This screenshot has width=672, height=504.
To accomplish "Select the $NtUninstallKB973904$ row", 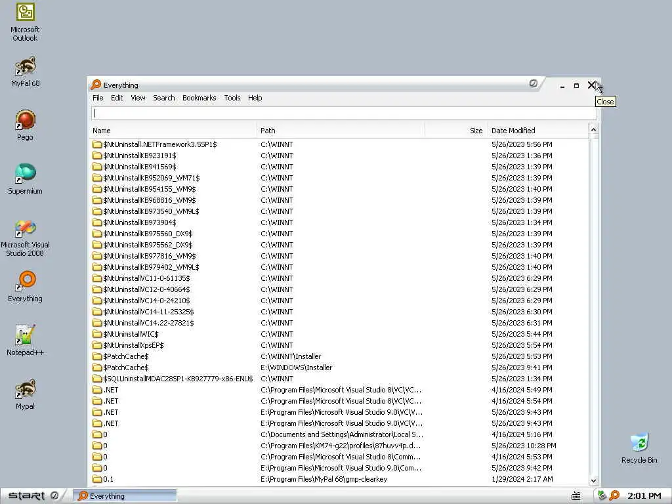I will coord(339,222).
